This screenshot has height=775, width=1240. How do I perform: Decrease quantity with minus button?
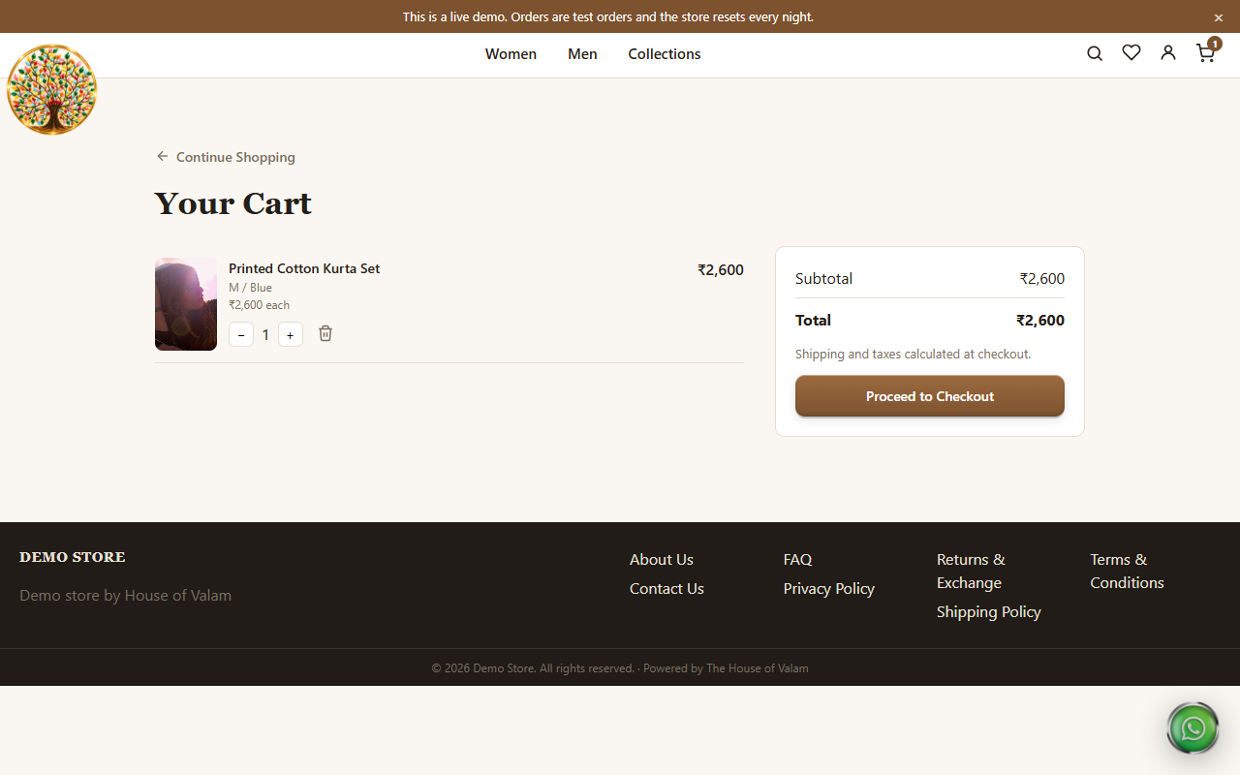pos(241,334)
